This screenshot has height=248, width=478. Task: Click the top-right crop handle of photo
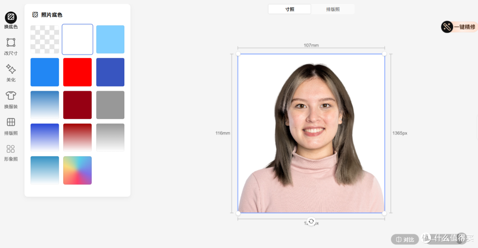click(384, 54)
